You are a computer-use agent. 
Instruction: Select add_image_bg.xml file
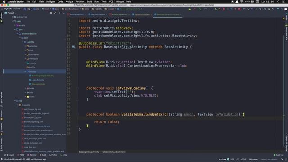point(32,109)
